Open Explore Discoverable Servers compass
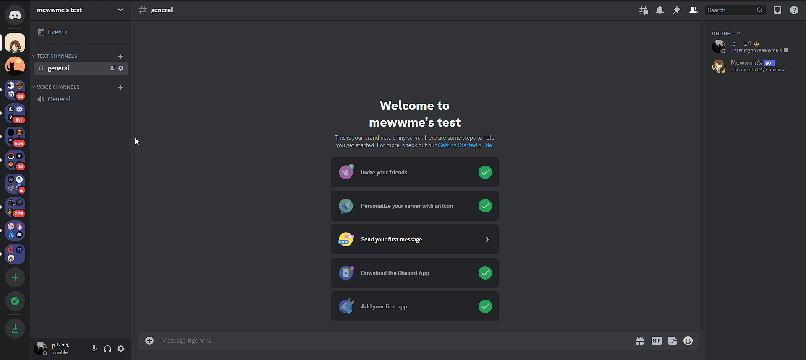 click(15, 301)
